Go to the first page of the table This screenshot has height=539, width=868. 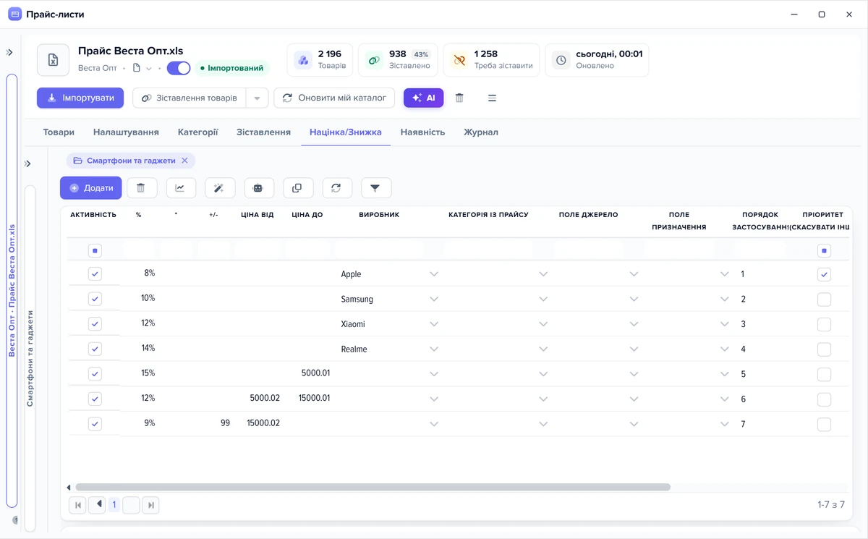point(78,505)
